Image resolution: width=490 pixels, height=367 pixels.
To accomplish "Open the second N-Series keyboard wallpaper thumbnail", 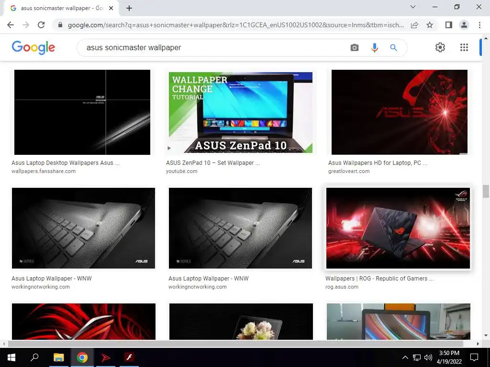I will (240, 228).
